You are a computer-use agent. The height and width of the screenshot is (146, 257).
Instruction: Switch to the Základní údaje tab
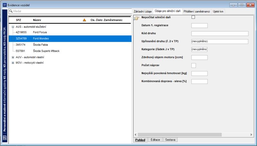click(x=143, y=12)
